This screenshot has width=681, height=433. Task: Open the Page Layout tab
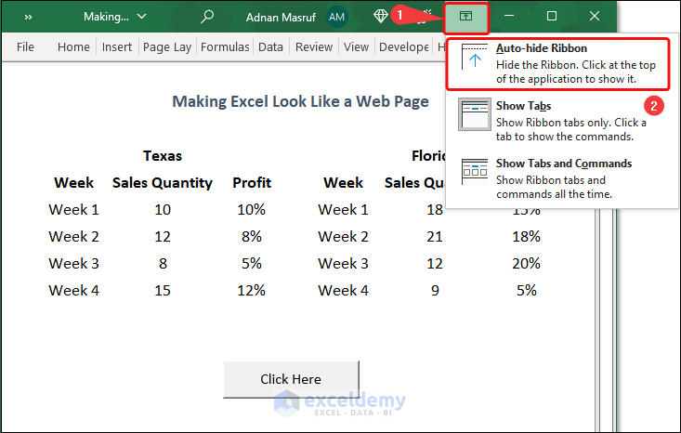click(167, 46)
